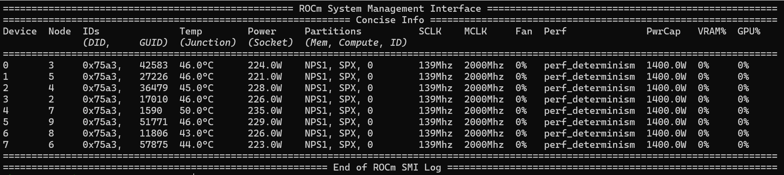Click the SCLK column header

point(430,31)
